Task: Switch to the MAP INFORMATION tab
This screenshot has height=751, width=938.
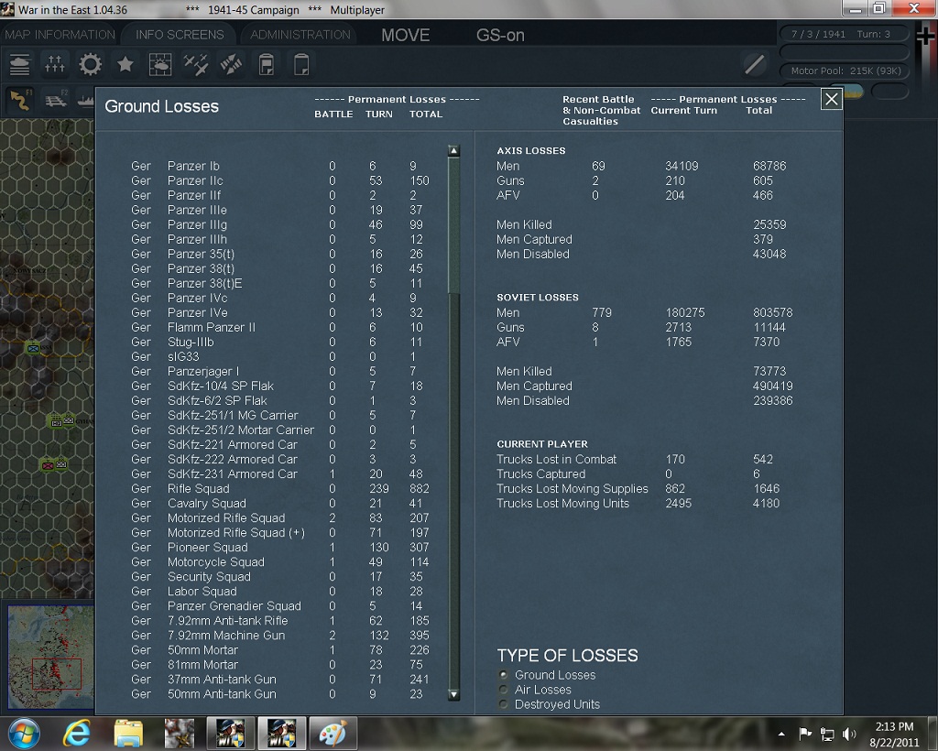Action: [60, 35]
